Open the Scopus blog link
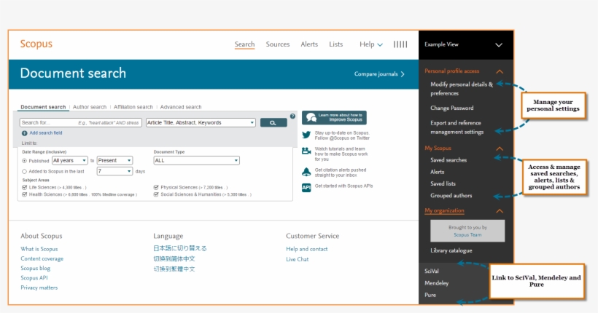 click(x=36, y=268)
